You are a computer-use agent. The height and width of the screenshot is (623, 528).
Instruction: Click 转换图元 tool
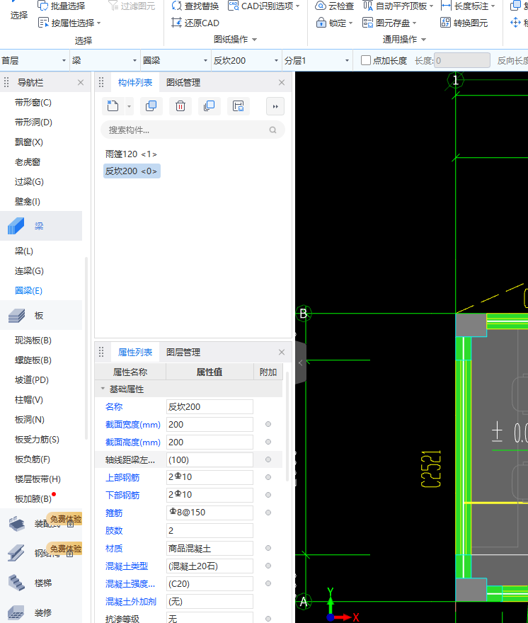click(464, 23)
